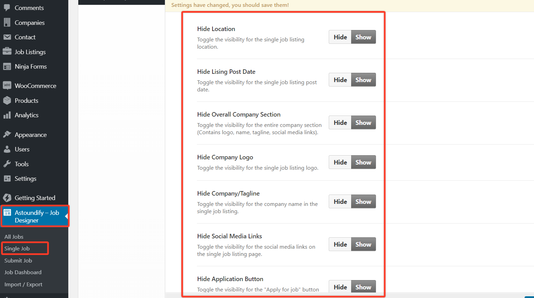
Task: Open the Submit Job page
Action: [18, 260]
